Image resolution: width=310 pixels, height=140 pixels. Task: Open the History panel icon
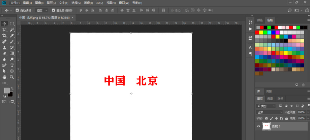[x=250, y=22]
